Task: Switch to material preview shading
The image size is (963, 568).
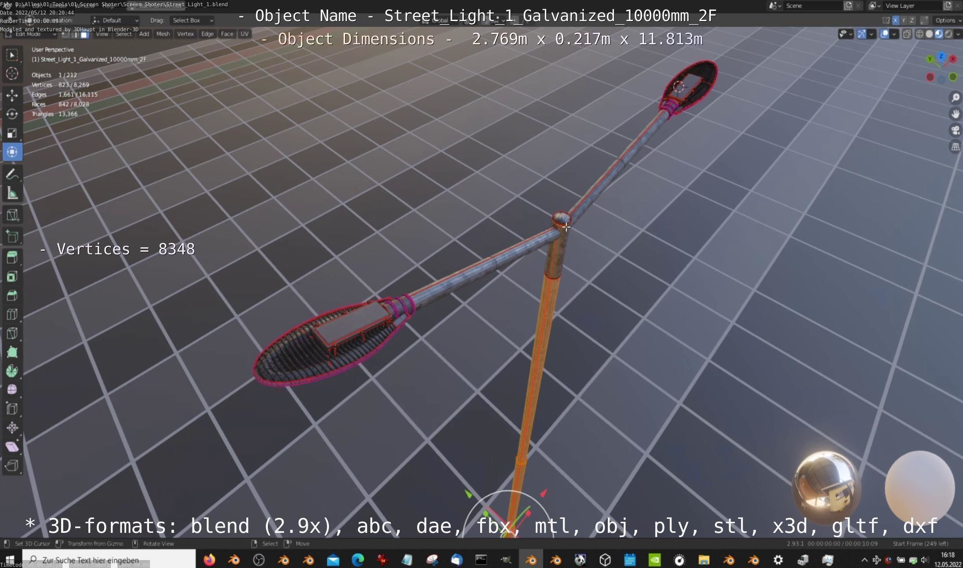Action: [x=939, y=34]
